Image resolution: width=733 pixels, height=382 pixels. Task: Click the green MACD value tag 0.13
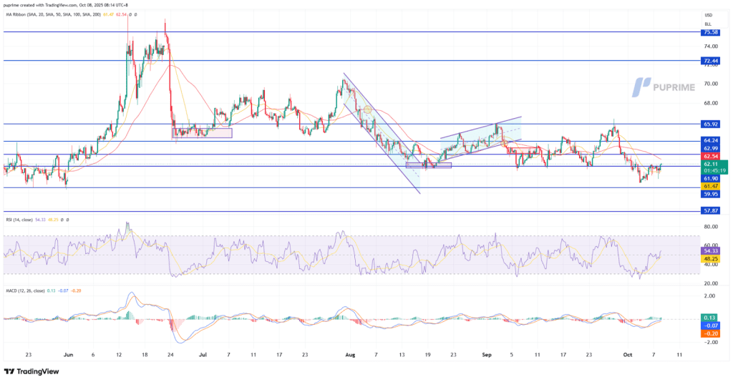712,318
